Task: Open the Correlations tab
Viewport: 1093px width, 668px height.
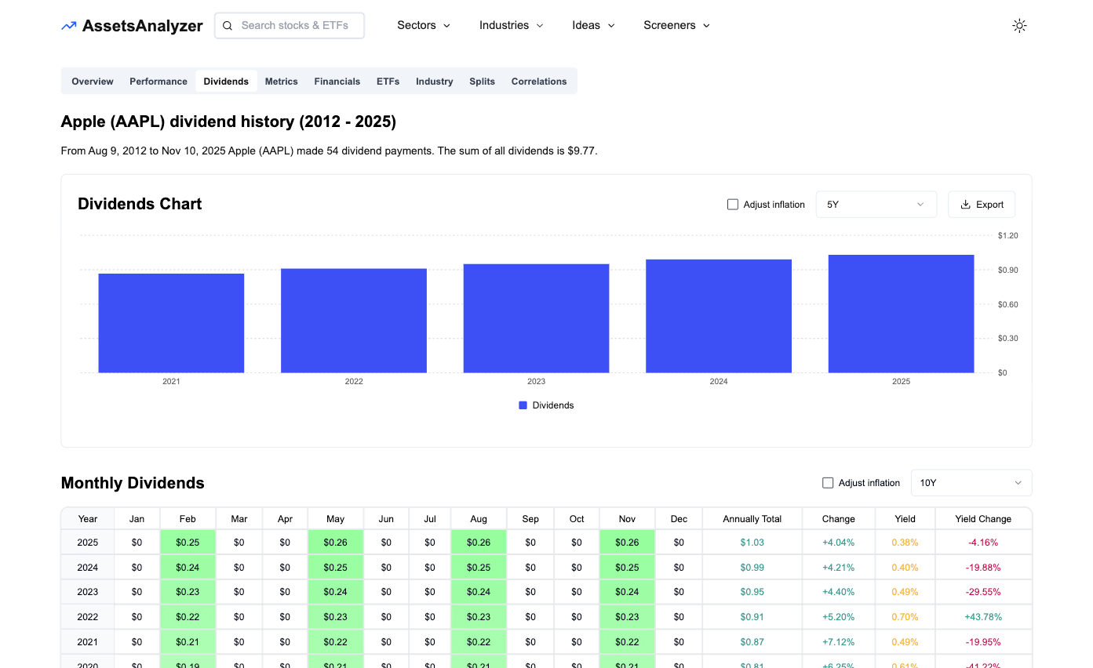Action: [538, 81]
